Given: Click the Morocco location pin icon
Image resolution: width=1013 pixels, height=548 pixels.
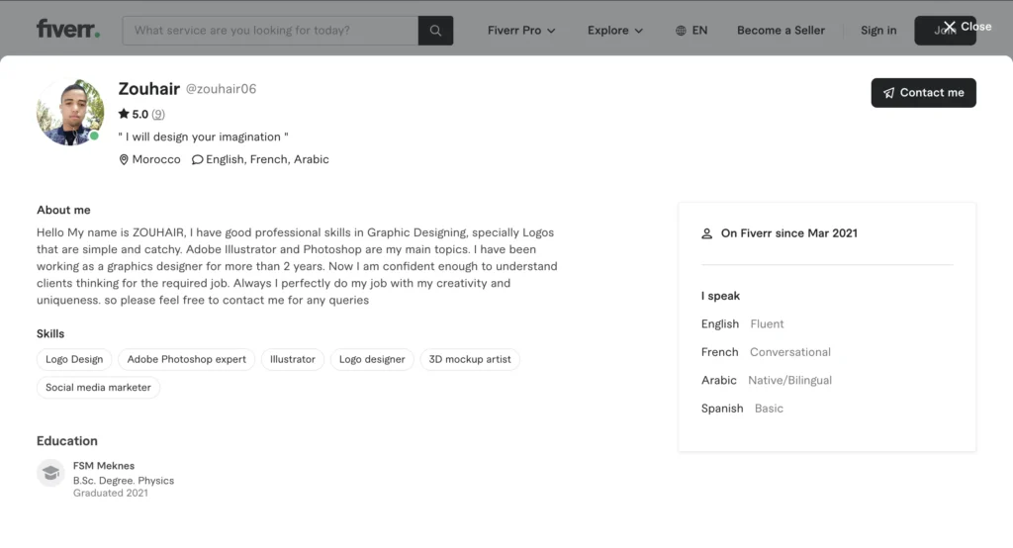Looking at the screenshot, I should (x=124, y=159).
